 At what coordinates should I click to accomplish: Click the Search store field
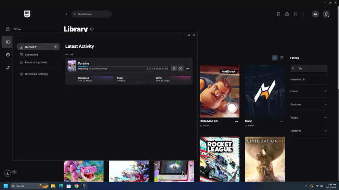click(92, 14)
